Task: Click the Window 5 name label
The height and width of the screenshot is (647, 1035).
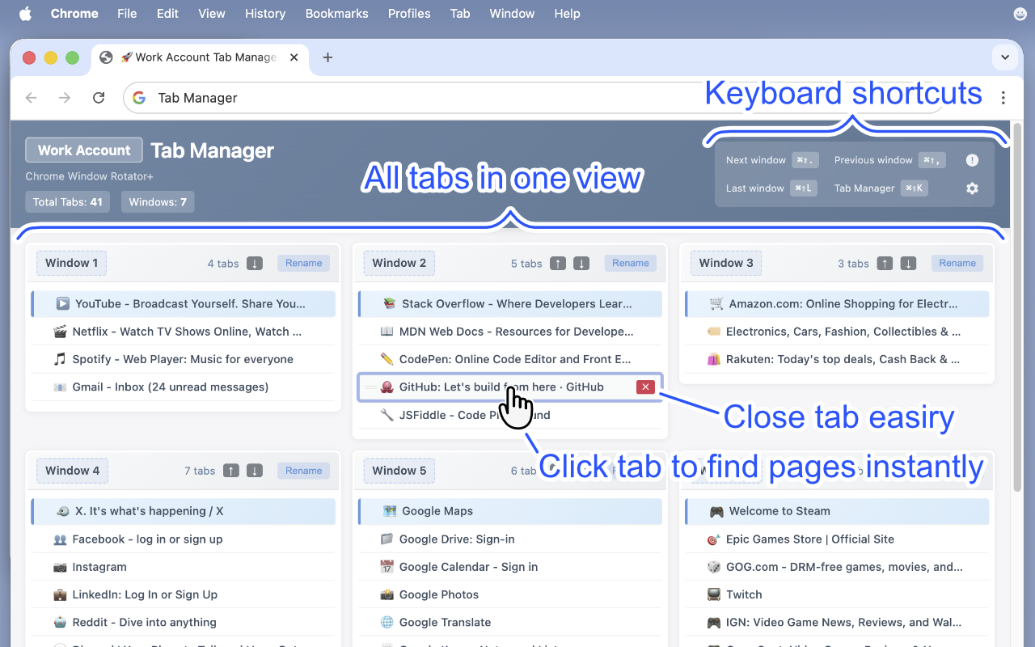Action: [399, 471]
